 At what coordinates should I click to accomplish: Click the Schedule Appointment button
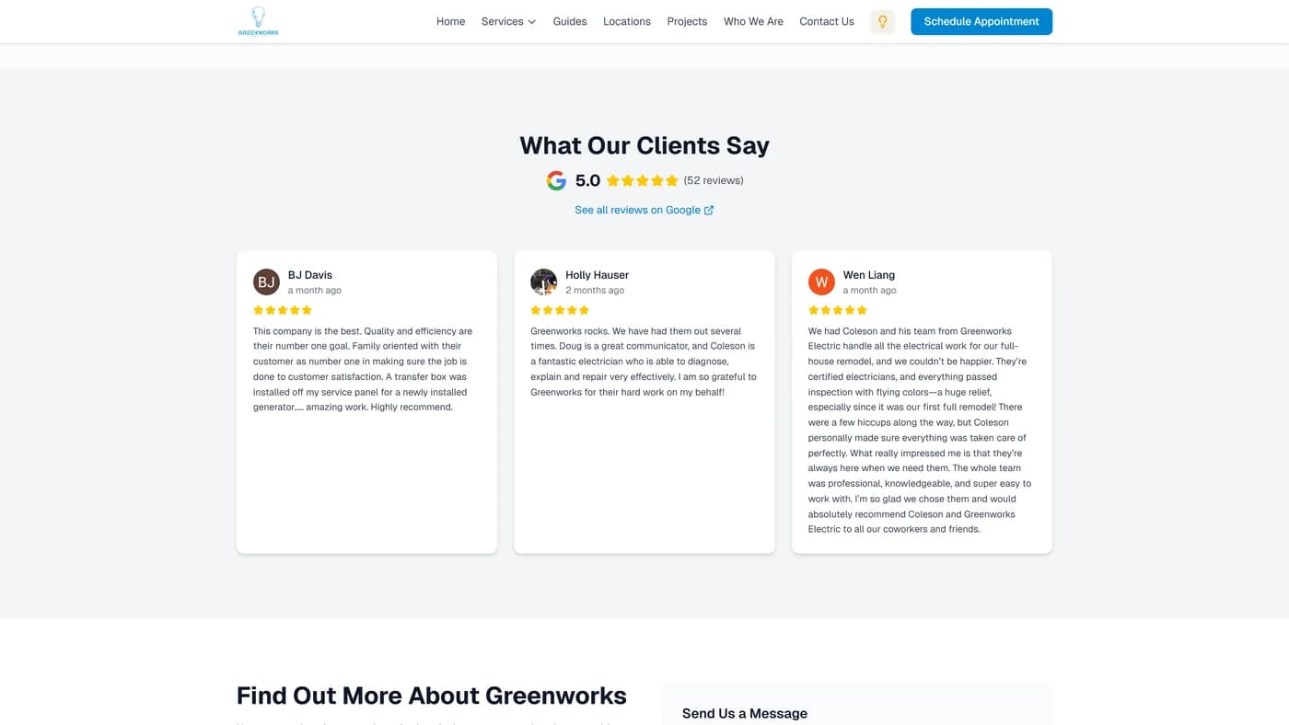981,20
